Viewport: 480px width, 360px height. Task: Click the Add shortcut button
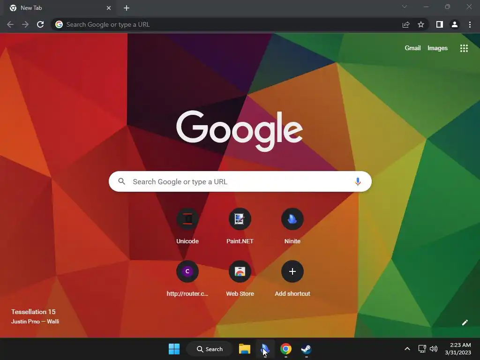(x=292, y=278)
